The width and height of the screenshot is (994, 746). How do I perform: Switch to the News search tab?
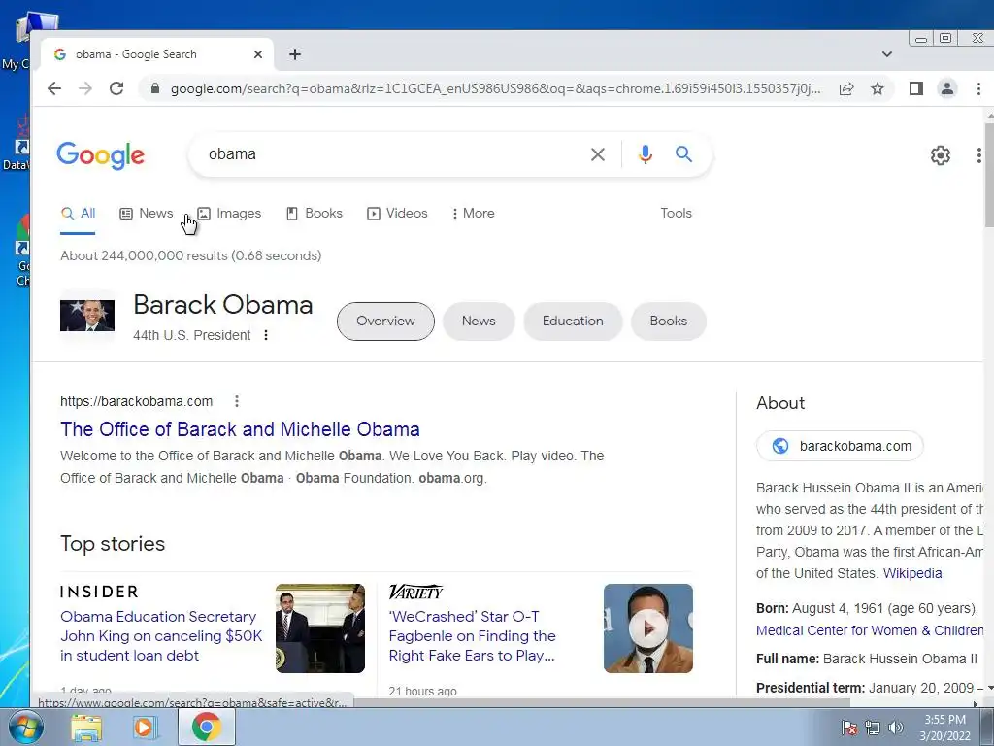pyautogui.click(x=147, y=214)
